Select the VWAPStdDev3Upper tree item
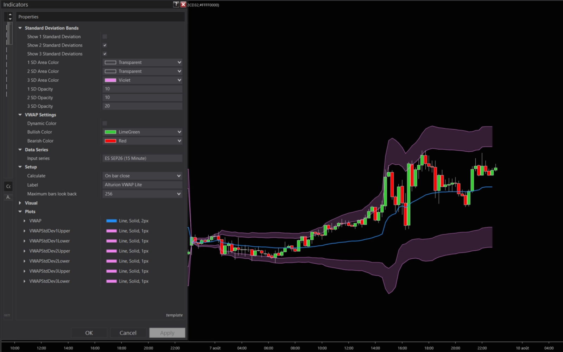 pyautogui.click(x=50, y=271)
